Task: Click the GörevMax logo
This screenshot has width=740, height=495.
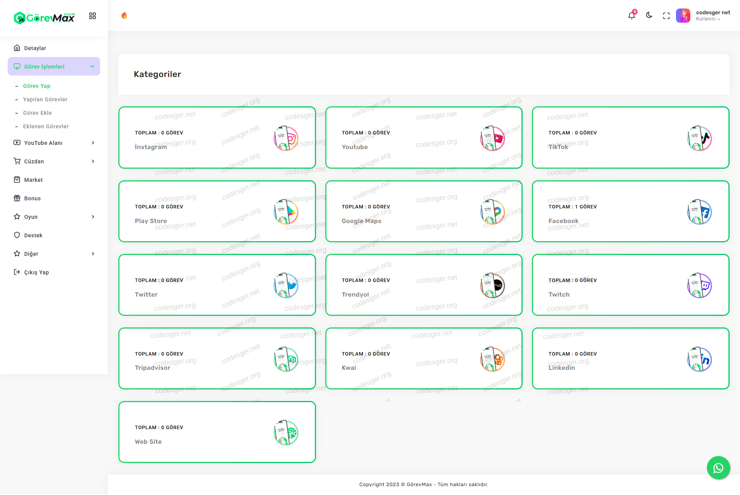Action: (x=44, y=17)
